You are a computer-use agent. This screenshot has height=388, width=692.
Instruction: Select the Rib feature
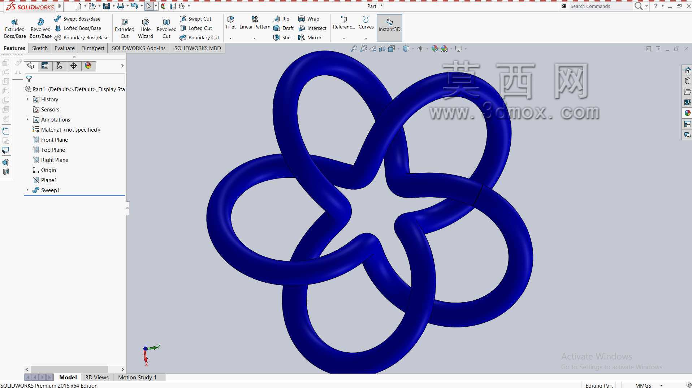pos(281,19)
